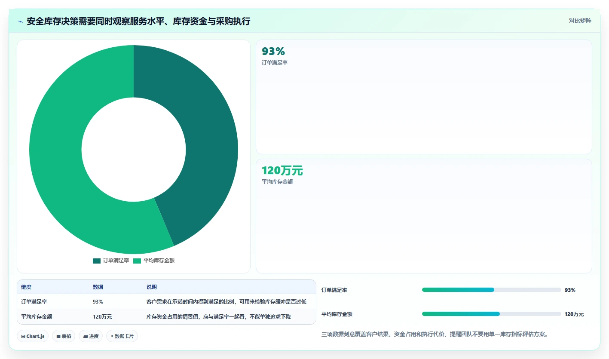Toggle the 订单满足率 legend color swatch

pos(97,261)
